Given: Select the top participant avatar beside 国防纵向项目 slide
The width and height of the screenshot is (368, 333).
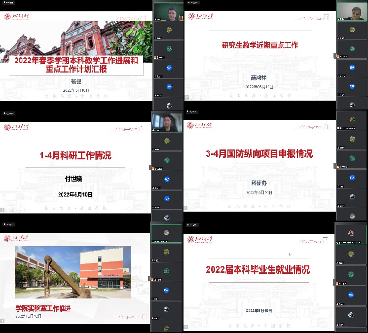Looking at the screenshot, I should pos(351,120).
